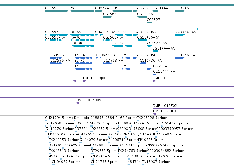Select the CG11444-RA transcript

click(155, 51)
